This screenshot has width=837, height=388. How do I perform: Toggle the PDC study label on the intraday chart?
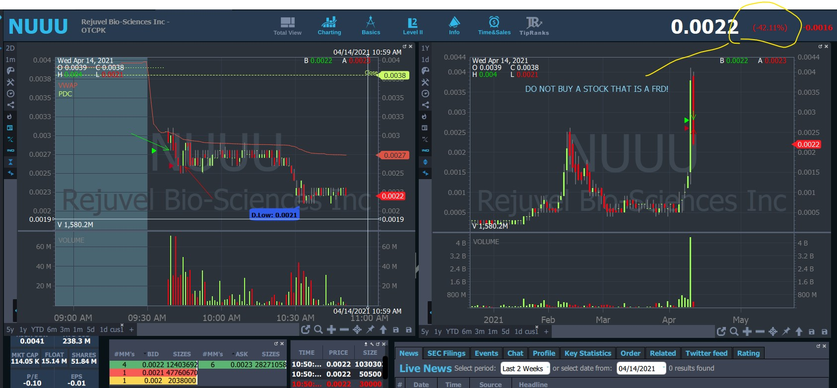tap(65, 94)
